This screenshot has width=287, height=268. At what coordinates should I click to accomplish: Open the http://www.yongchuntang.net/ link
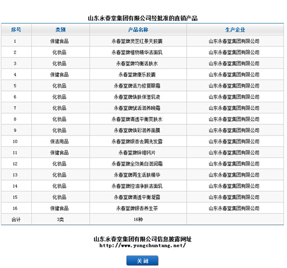tap(143, 245)
